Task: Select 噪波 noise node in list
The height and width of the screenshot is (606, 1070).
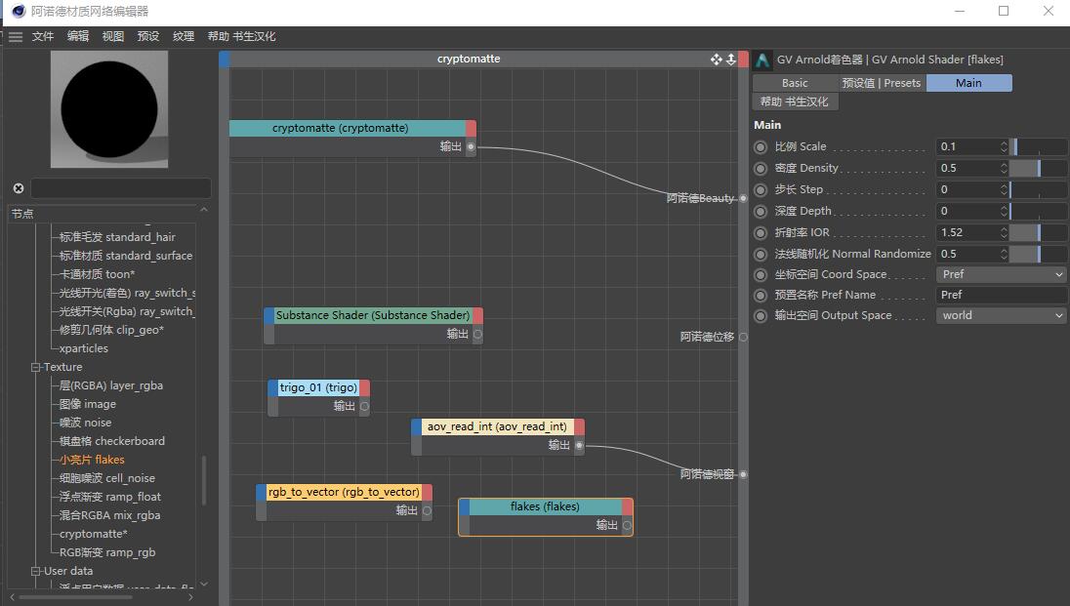Action: point(85,424)
